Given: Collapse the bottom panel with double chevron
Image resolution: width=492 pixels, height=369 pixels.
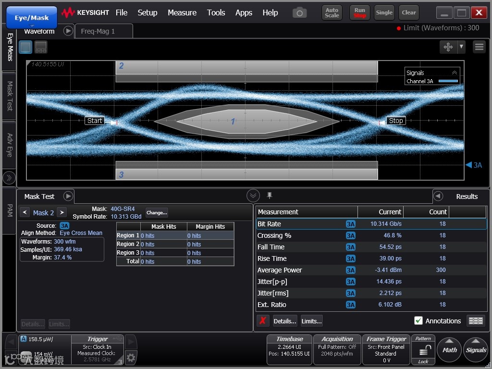Looking at the screenshot, I should (x=253, y=196).
